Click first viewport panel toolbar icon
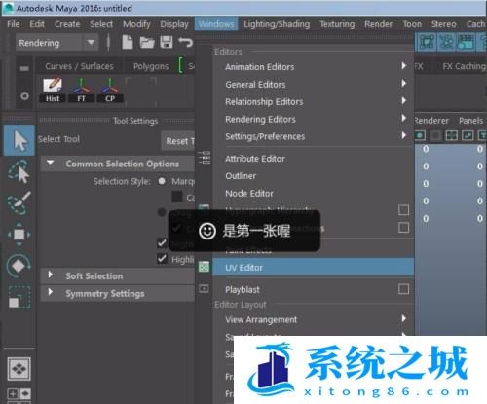The height and width of the screenshot is (404, 487). pos(420,135)
